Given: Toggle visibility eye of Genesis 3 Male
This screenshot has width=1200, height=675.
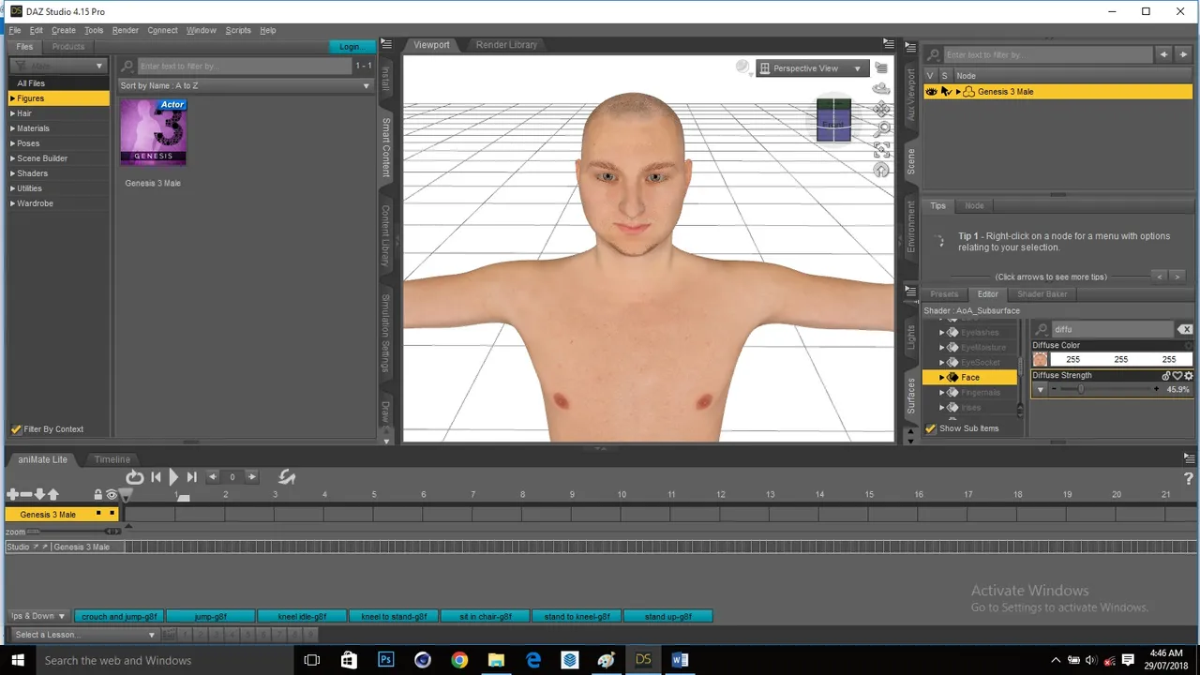Looking at the screenshot, I should [x=931, y=92].
